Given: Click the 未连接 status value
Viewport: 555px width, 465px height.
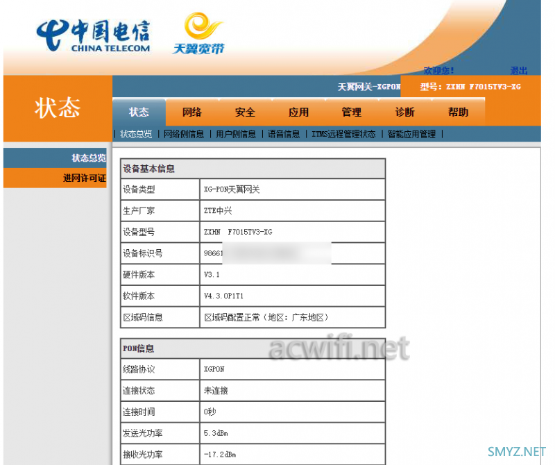Looking at the screenshot, I should click(216, 391).
